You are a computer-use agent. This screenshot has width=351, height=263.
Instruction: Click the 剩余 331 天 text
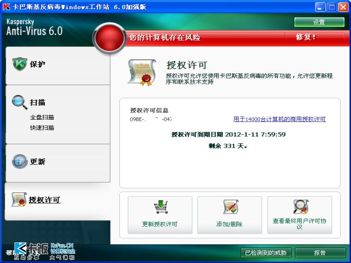tap(228, 146)
